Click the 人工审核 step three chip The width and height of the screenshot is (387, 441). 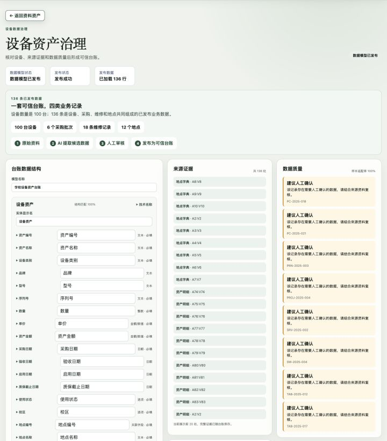112,143
